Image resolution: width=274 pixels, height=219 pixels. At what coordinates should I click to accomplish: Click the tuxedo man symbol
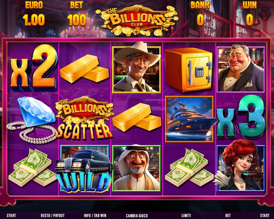pyautogui.click(x=241, y=69)
